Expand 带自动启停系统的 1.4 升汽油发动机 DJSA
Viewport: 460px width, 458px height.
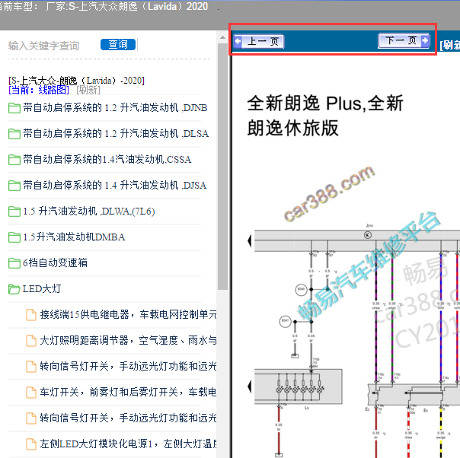(x=115, y=185)
